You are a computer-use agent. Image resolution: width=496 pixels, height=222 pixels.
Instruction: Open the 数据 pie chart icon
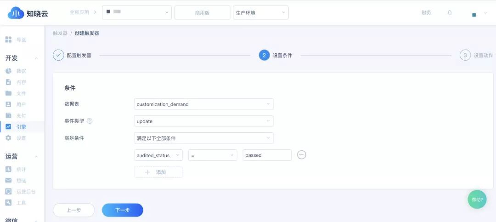(9, 71)
